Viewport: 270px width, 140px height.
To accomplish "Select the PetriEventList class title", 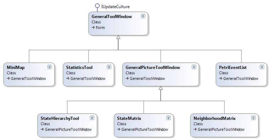I will 232,68.
